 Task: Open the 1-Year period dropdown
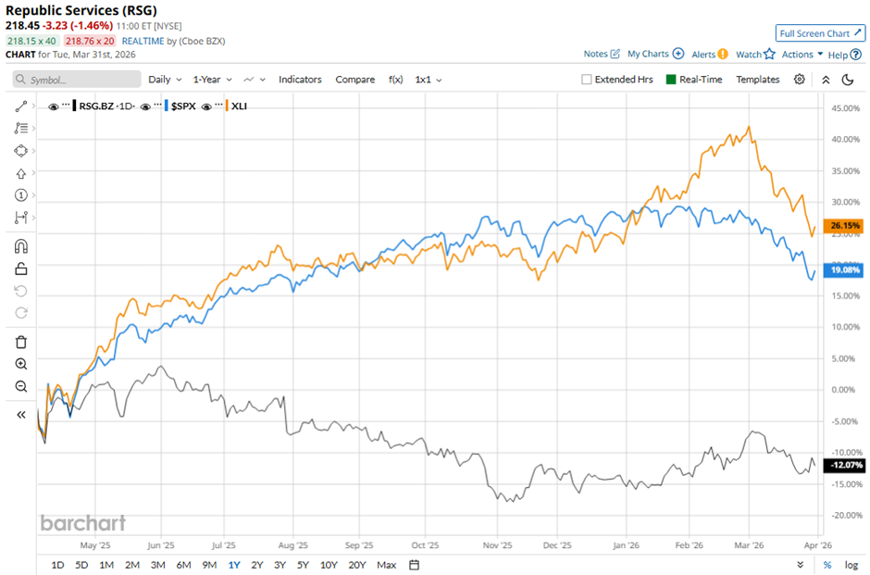click(213, 80)
